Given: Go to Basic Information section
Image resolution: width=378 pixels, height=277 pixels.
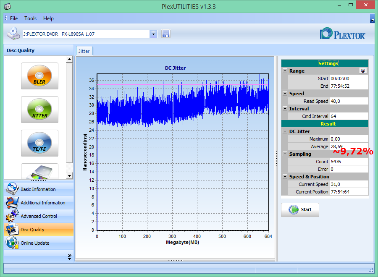Looking at the screenshot, I should coord(39,189).
